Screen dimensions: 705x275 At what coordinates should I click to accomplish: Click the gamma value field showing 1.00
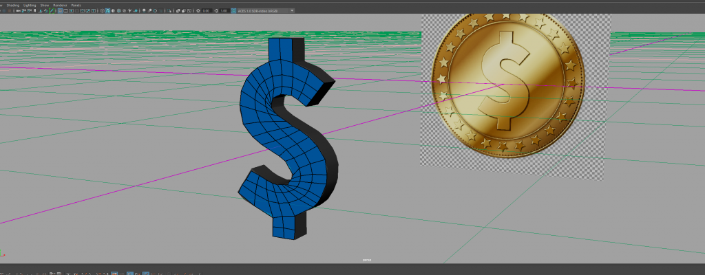point(224,11)
